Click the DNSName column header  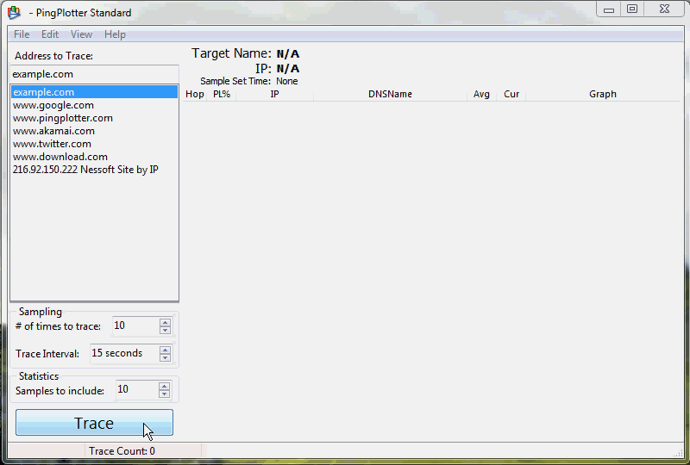390,94
